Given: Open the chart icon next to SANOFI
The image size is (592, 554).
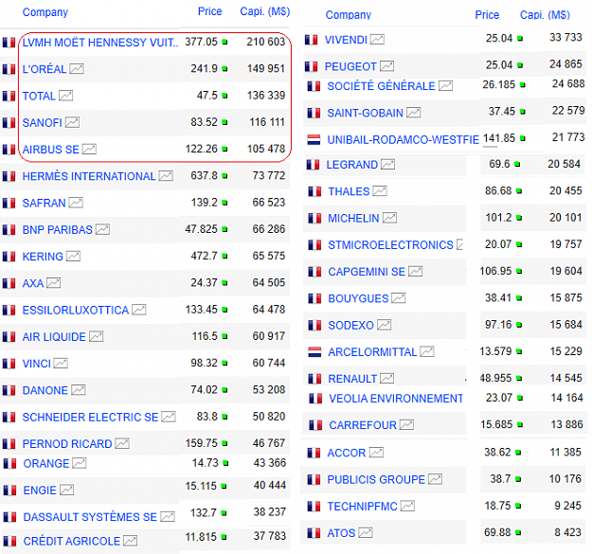Looking at the screenshot, I should click(x=72, y=123).
